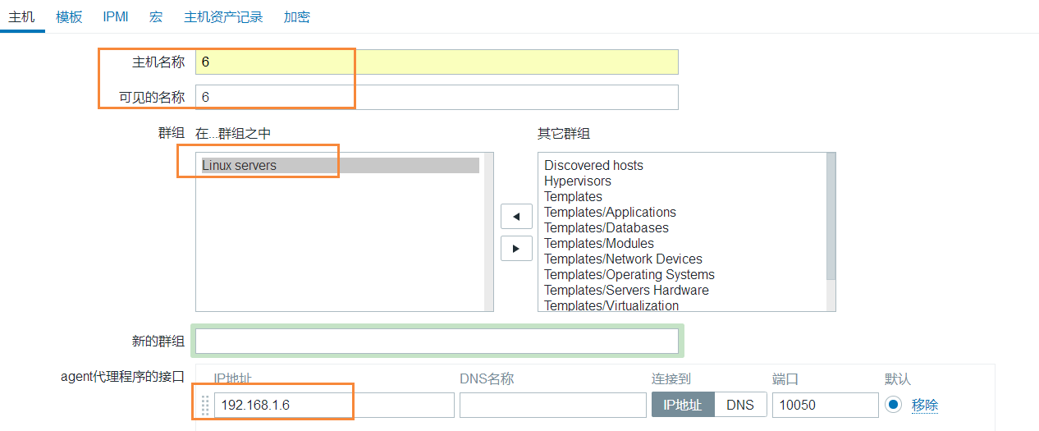The image size is (1039, 431).
Task: Click the left arrow move-group button
Action: click(516, 217)
